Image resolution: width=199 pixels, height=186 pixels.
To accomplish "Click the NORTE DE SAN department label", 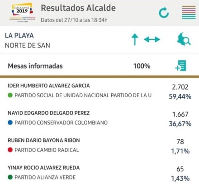I will coord(28,45).
